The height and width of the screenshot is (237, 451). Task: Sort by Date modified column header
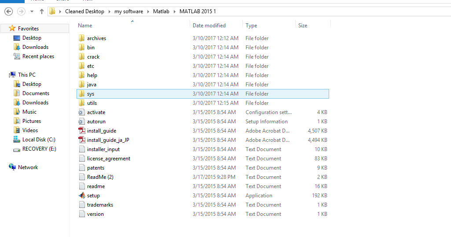pyautogui.click(x=209, y=26)
